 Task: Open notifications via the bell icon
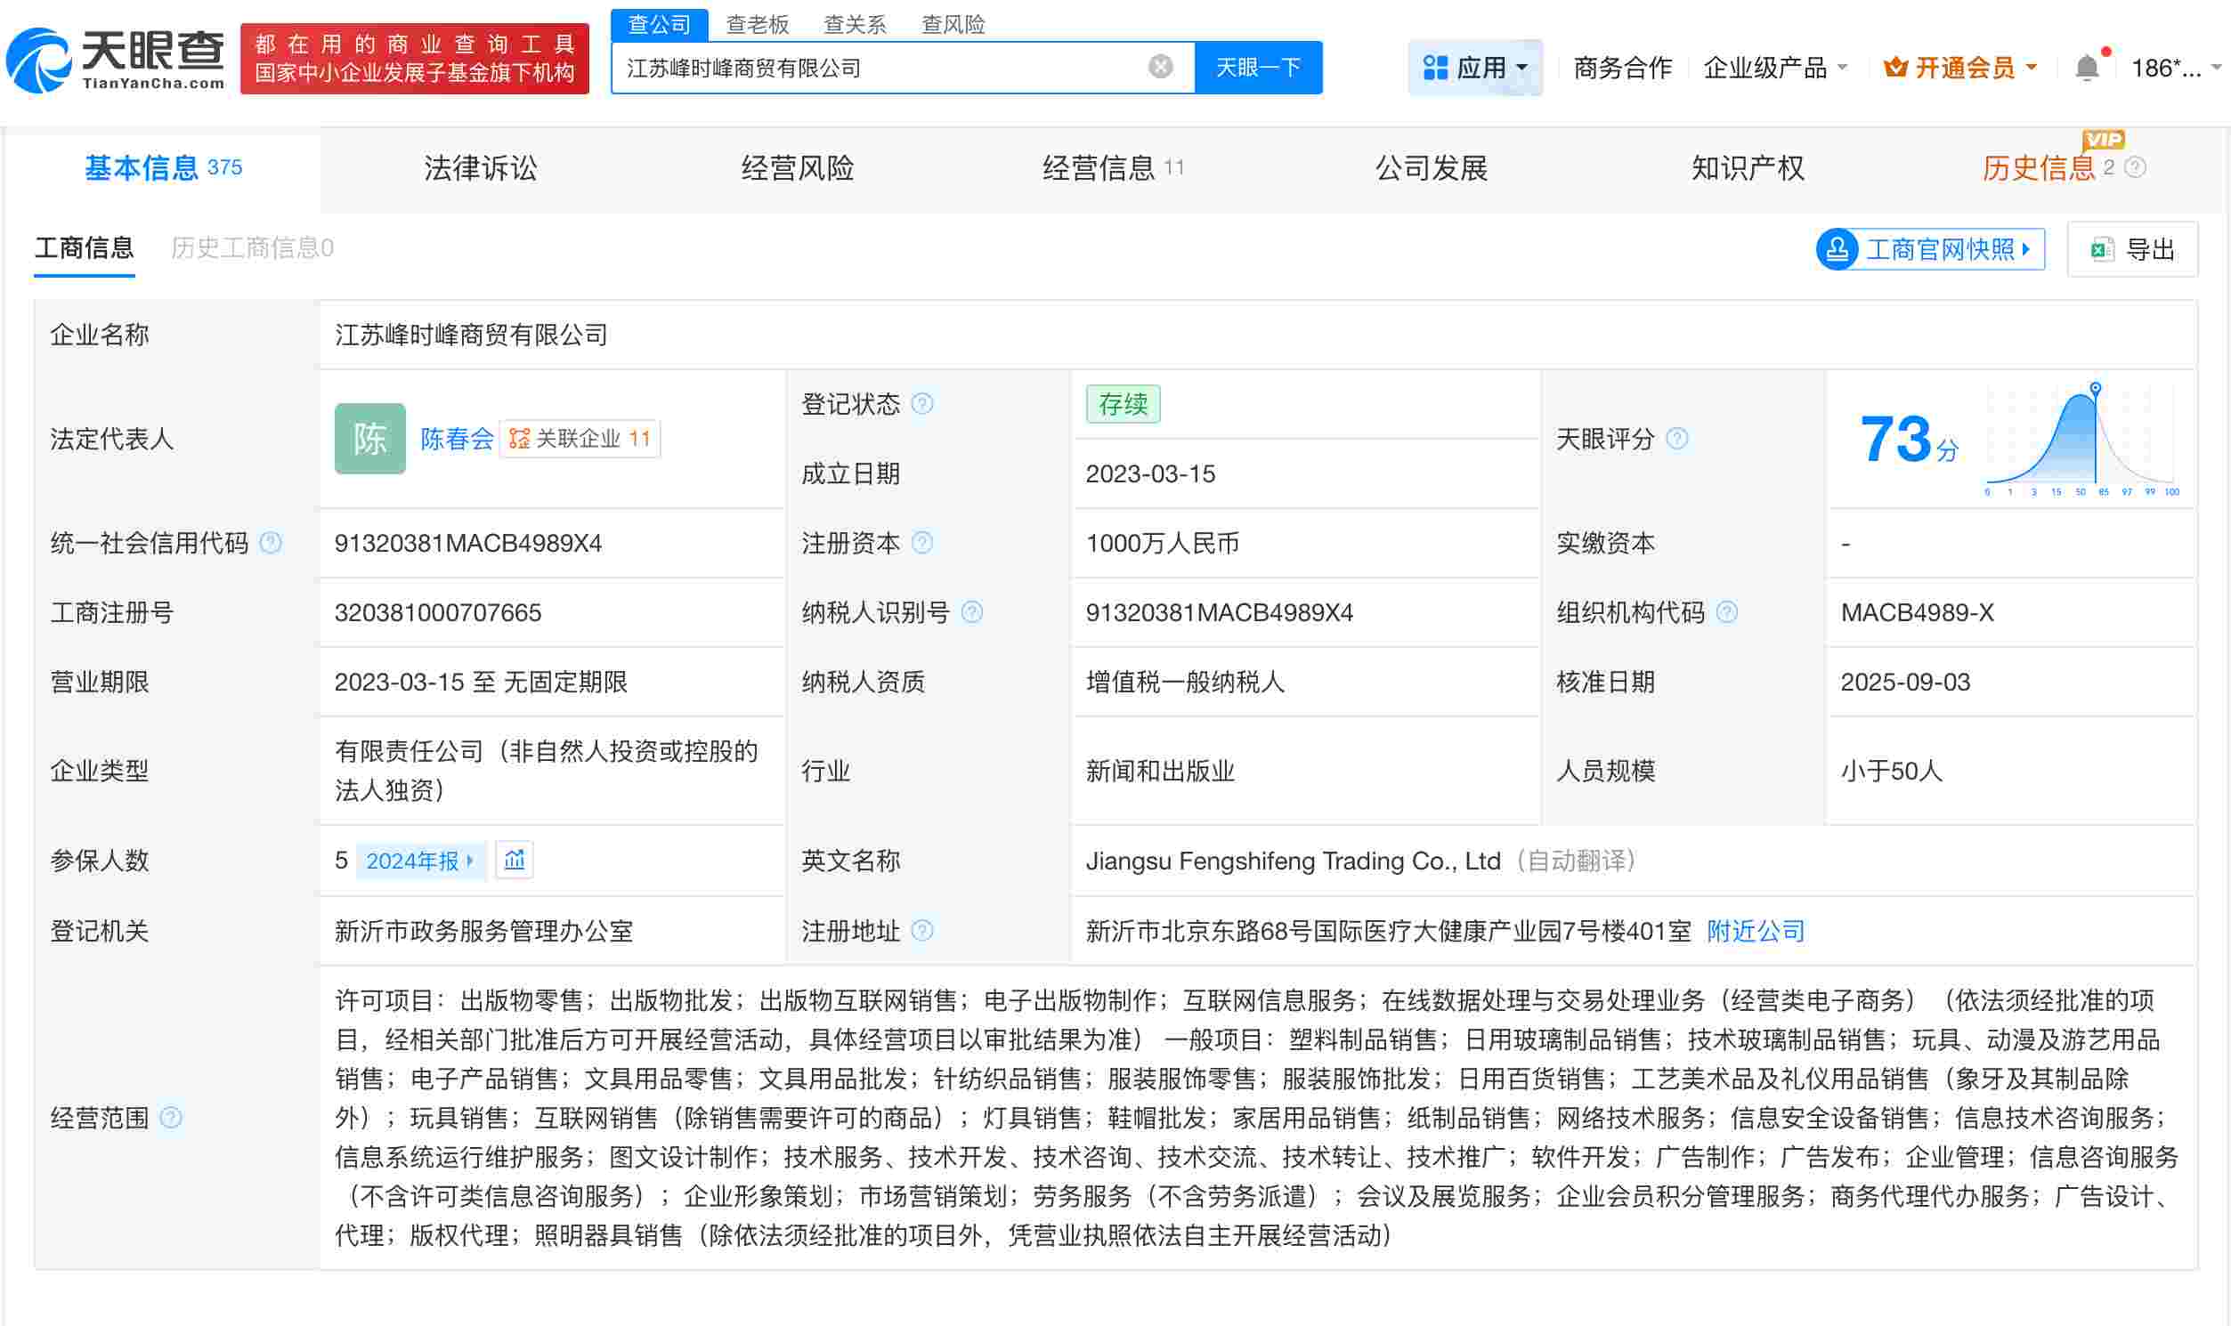coord(2087,66)
